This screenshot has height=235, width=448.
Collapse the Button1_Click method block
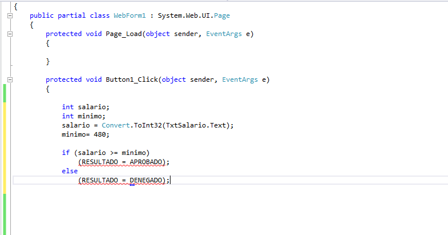(10, 79)
